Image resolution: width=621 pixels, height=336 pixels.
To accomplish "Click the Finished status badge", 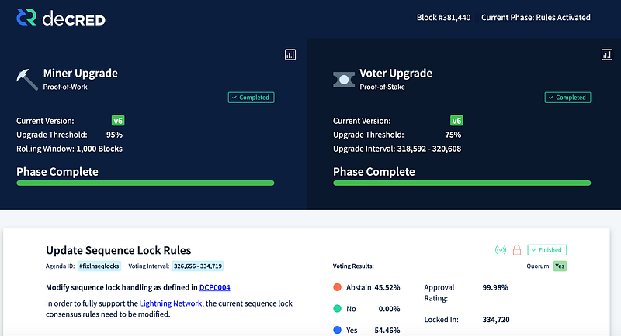I will (x=547, y=250).
